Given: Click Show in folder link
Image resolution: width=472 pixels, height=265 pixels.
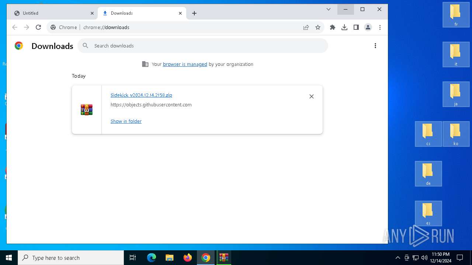Looking at the screenshot, I should (126, 121).
